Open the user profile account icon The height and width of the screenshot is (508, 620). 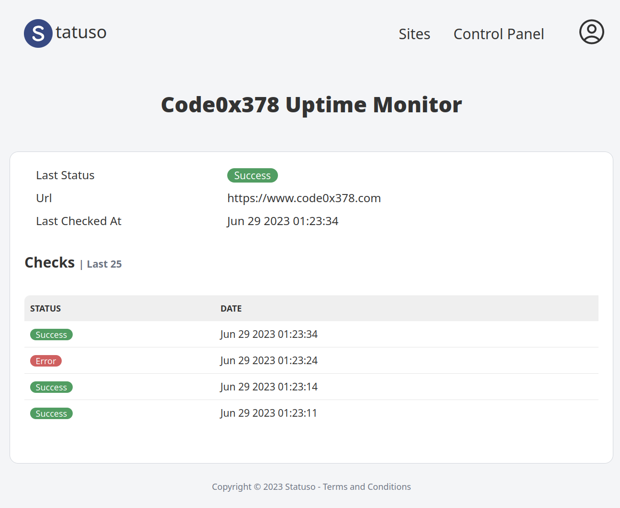tap(591, 32)
